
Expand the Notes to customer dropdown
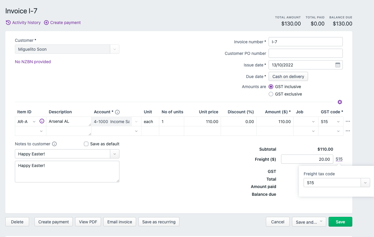tap(114, 154)
